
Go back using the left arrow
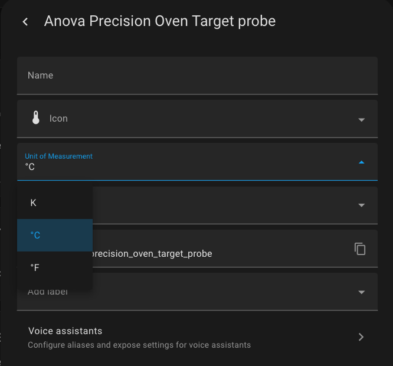click(25, 22)
